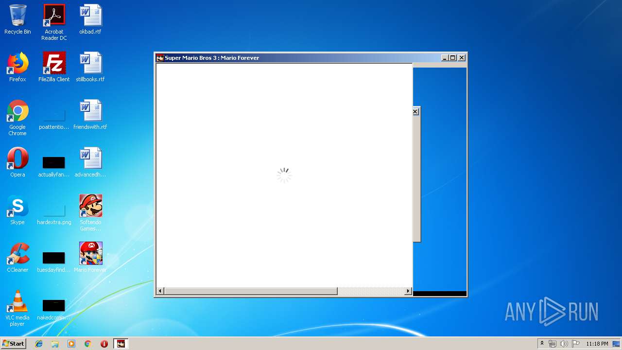
Task: Launch Mario Forever desktop shortcut
Action: click(x=90, y=258)
